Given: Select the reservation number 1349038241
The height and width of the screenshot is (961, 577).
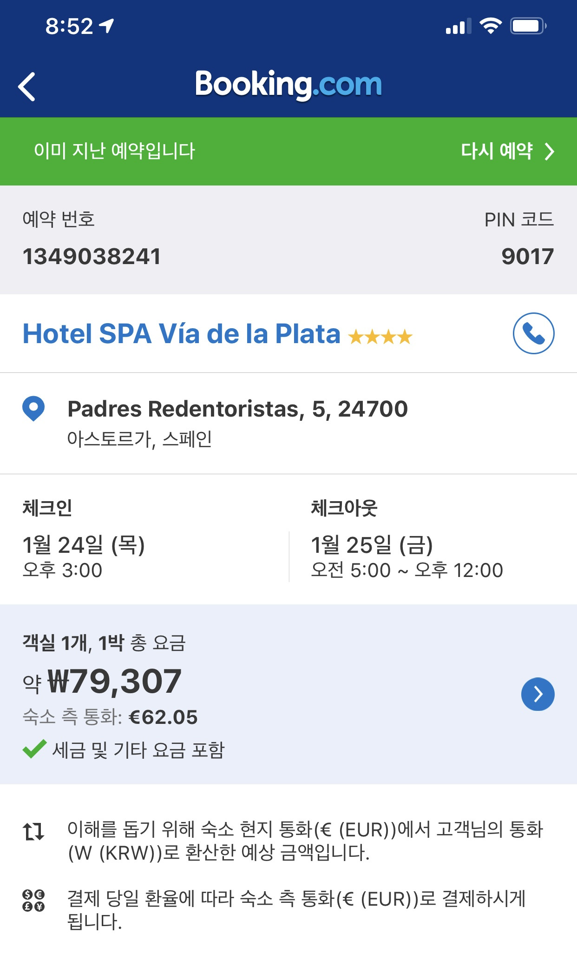Looking at the screenshot, I should click(92, 257).
